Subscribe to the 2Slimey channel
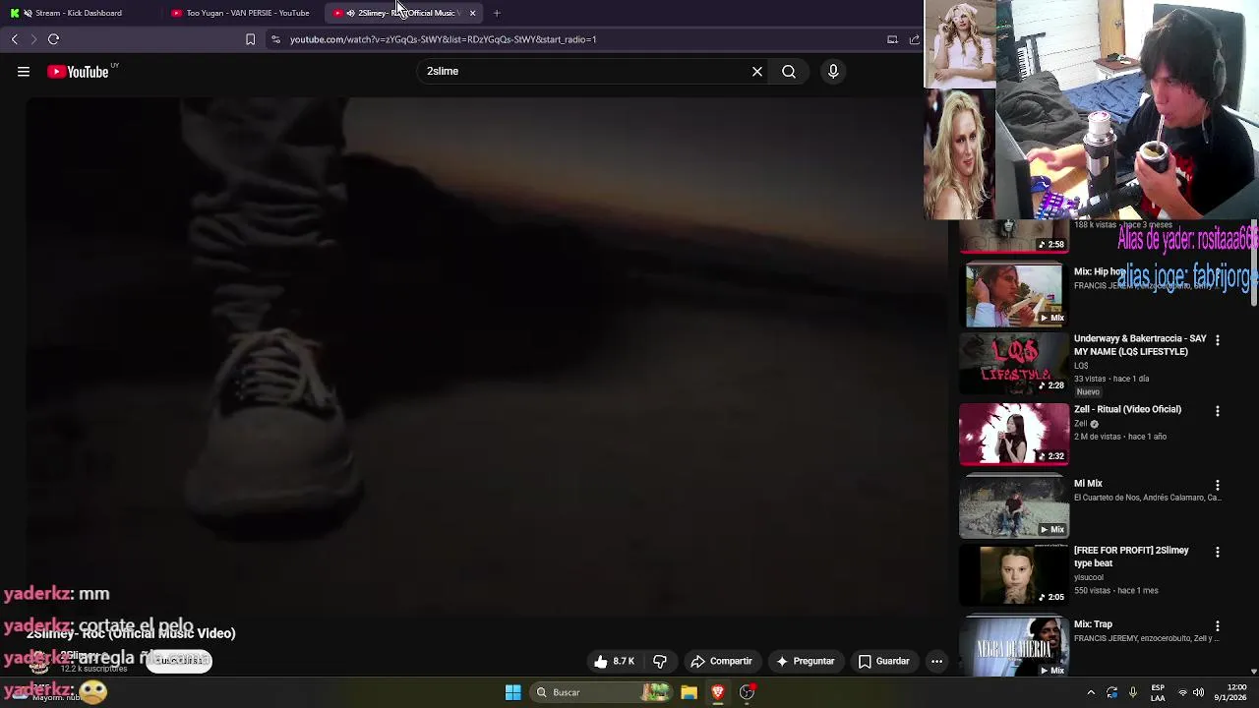The image size is (1259, 708). (178, 661)
